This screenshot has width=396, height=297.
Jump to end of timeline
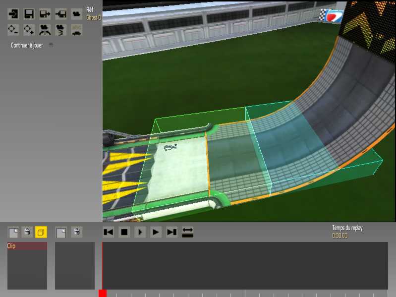coord(172,232)
